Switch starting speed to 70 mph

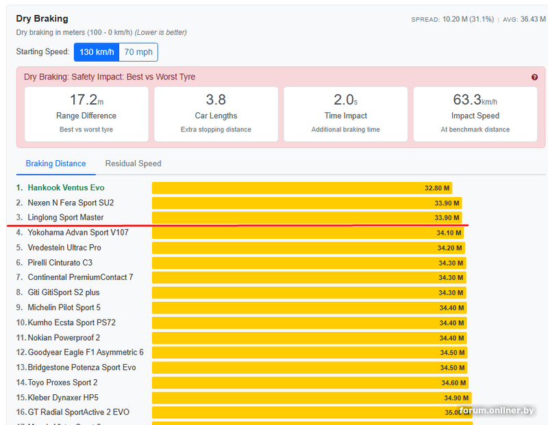tap(138, 52)
